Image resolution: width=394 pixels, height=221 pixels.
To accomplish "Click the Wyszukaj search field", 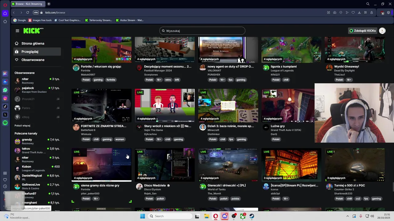I will tap(202, 31).
